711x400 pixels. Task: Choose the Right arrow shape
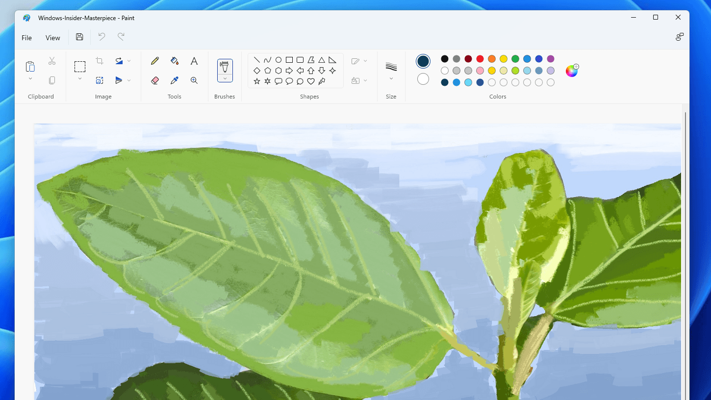(289, 71)
